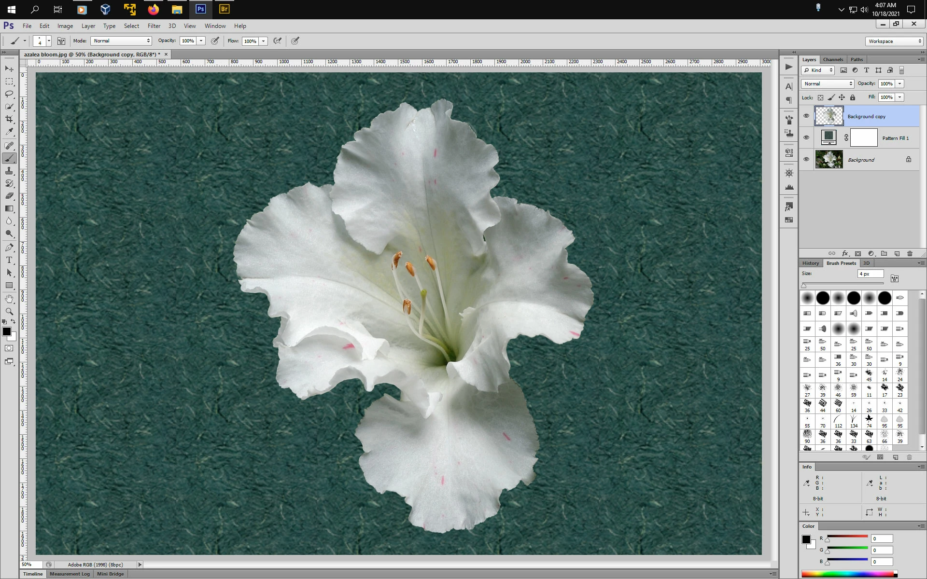Select the Horizontal Type tool
927x579 pixels.
pos(9,260)
